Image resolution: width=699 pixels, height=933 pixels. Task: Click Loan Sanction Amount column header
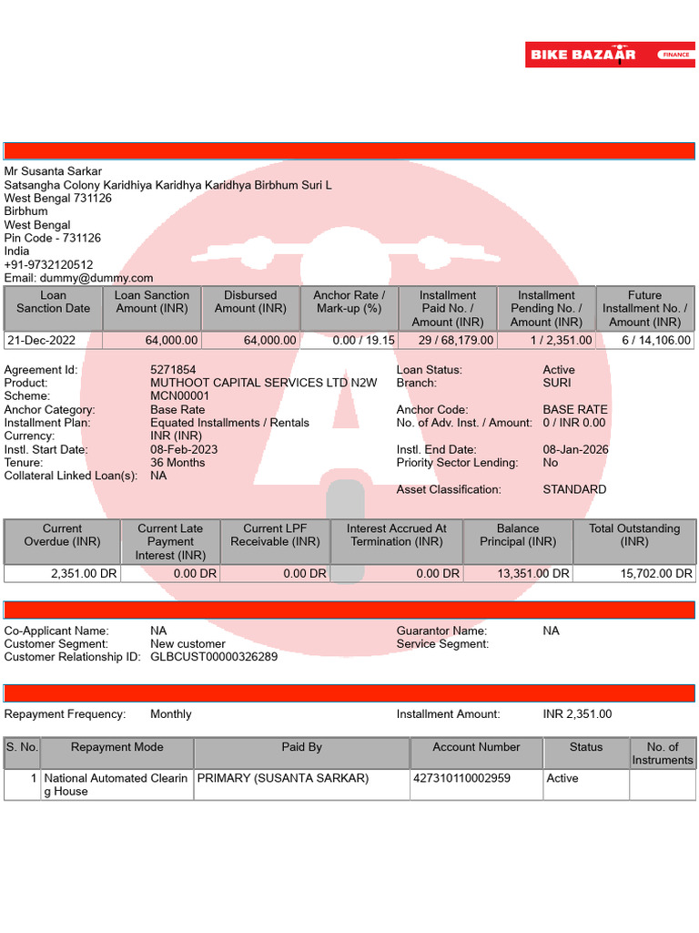(x=152, y=308)
